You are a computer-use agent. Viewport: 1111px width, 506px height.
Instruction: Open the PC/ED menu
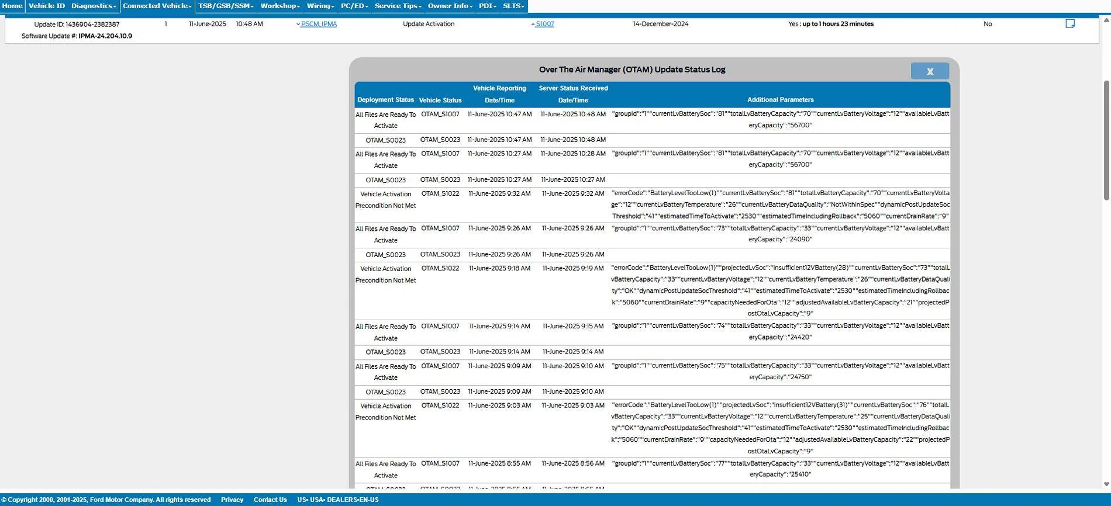354,6
